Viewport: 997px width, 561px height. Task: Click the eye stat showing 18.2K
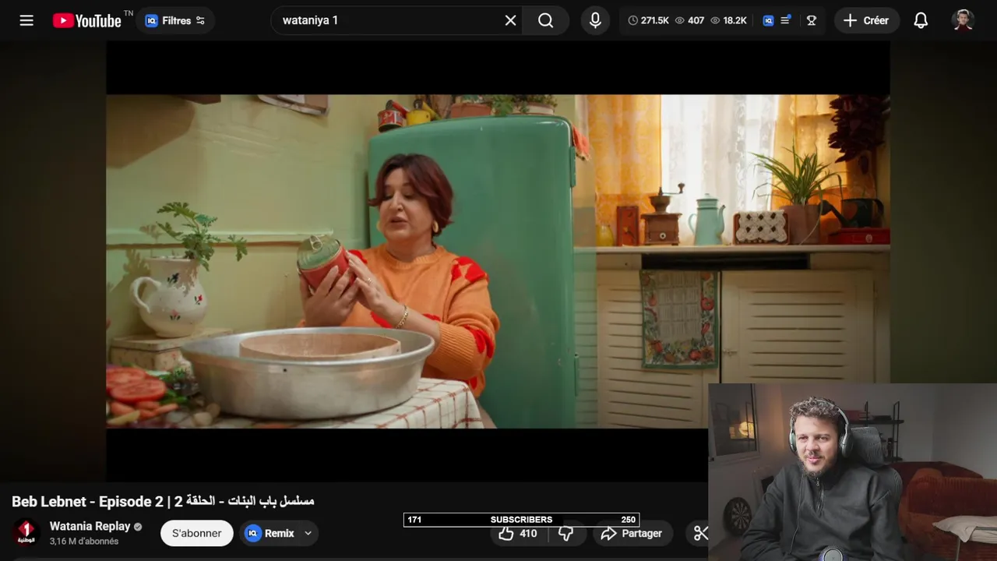[728, 20]
